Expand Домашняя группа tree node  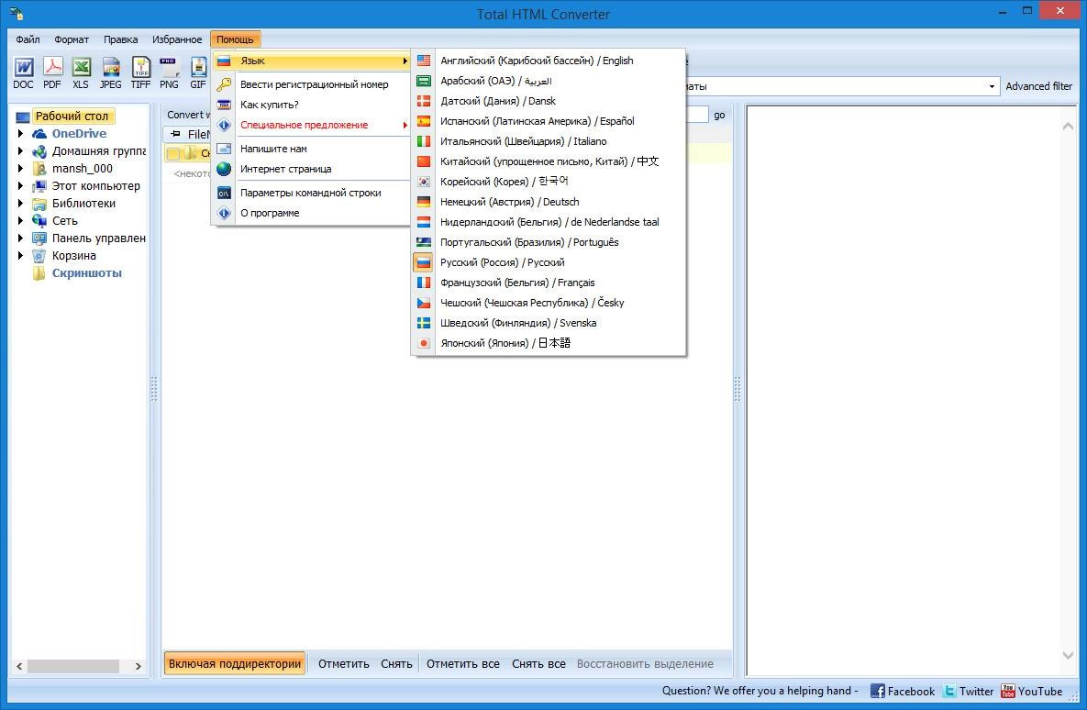coord(21,150)
